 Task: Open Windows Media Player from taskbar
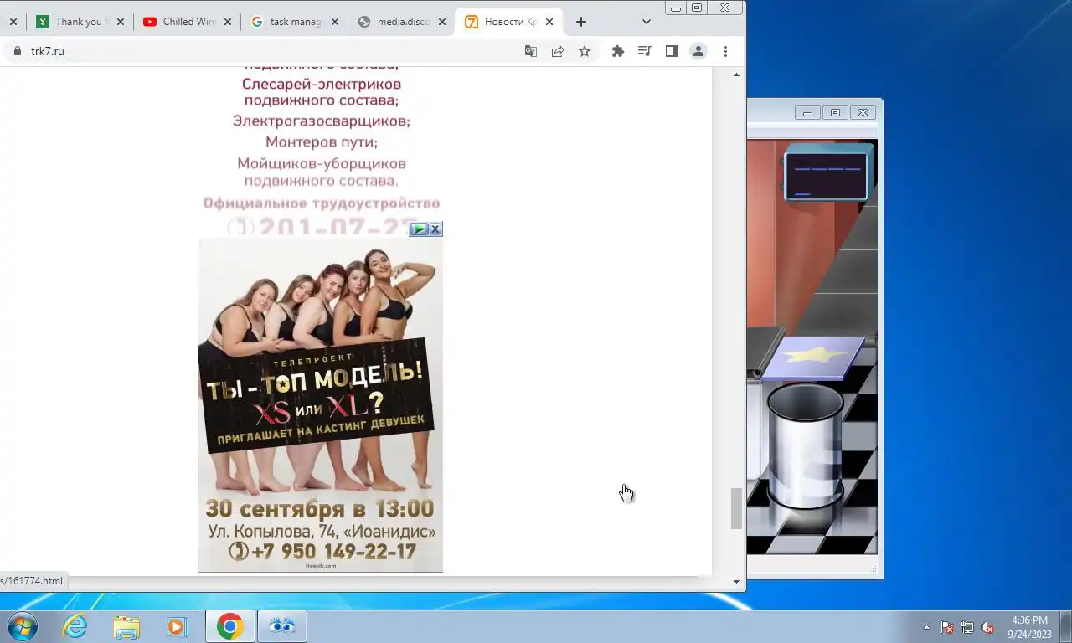click(177, 626)
